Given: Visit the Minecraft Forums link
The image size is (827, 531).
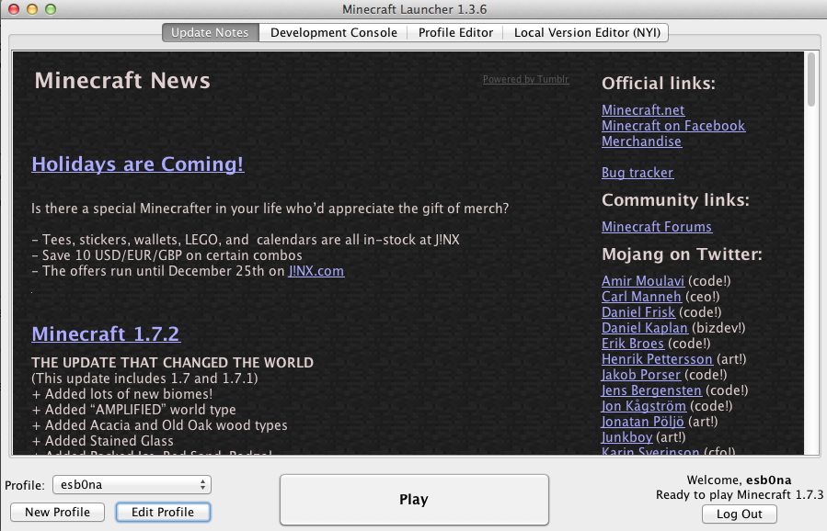Looking at the screenshot, I should tap(657, 227).
